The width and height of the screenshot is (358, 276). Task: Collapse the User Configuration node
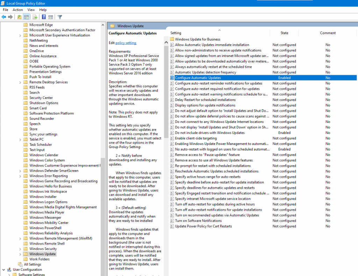click(3, 269)
